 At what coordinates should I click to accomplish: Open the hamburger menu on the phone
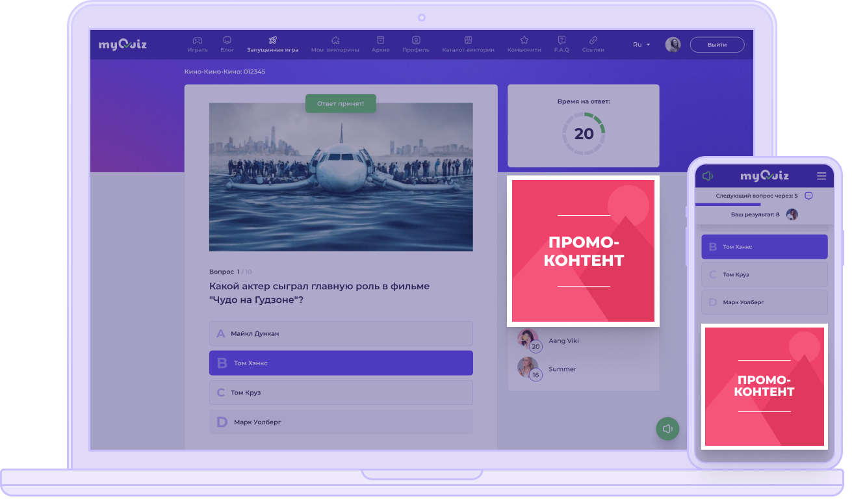pyautogui.click(x=821, y=176)
